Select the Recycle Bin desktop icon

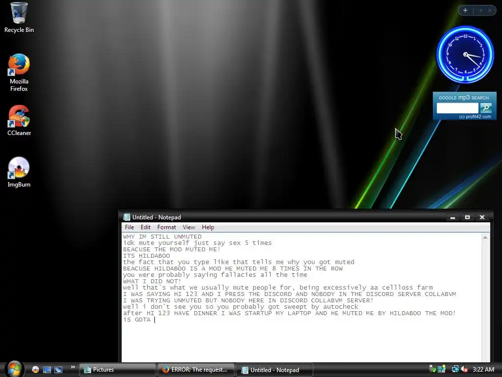pos(19,17)
